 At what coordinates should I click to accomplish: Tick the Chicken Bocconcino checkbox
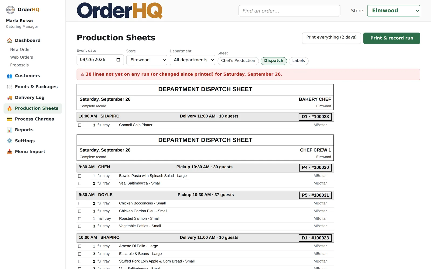[x=80, y=204]
